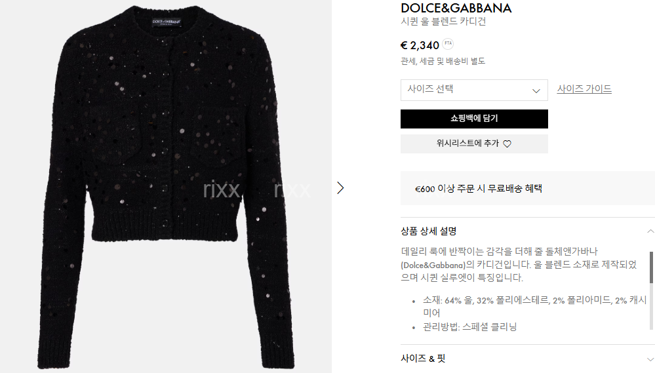Open the 사이즈 선택 dropdown

(474, 90)
